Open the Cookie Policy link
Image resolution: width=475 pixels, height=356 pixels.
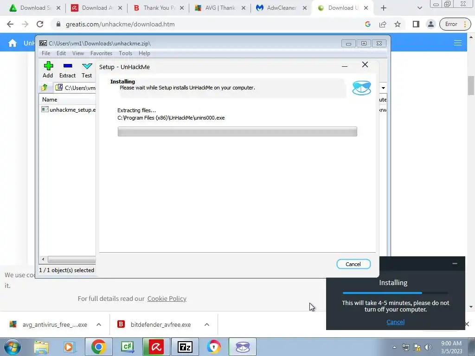(167, 299)
